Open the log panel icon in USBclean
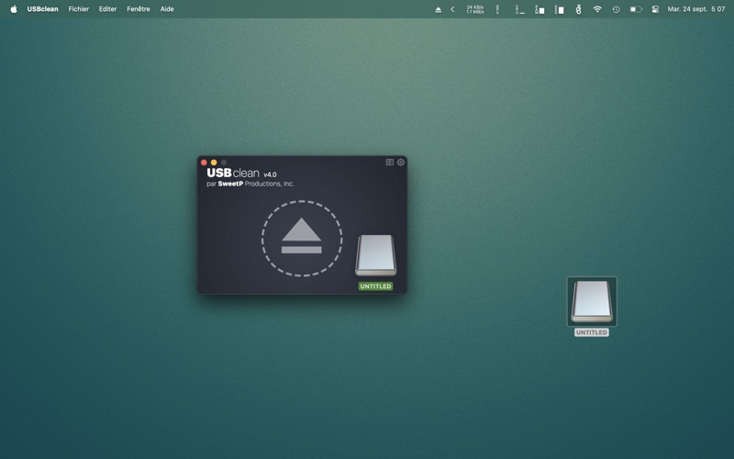This screenshot has height=459, width=734. (x=389, y=162)
